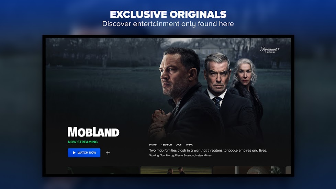This screenshot has height=189, width=336.
Task: Click the 2025 release year label
Action: click(179, 145)
